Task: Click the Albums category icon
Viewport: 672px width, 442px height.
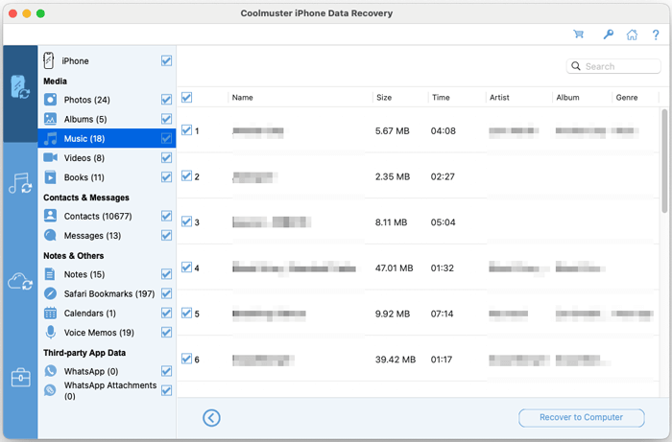Action: point(50,119)
